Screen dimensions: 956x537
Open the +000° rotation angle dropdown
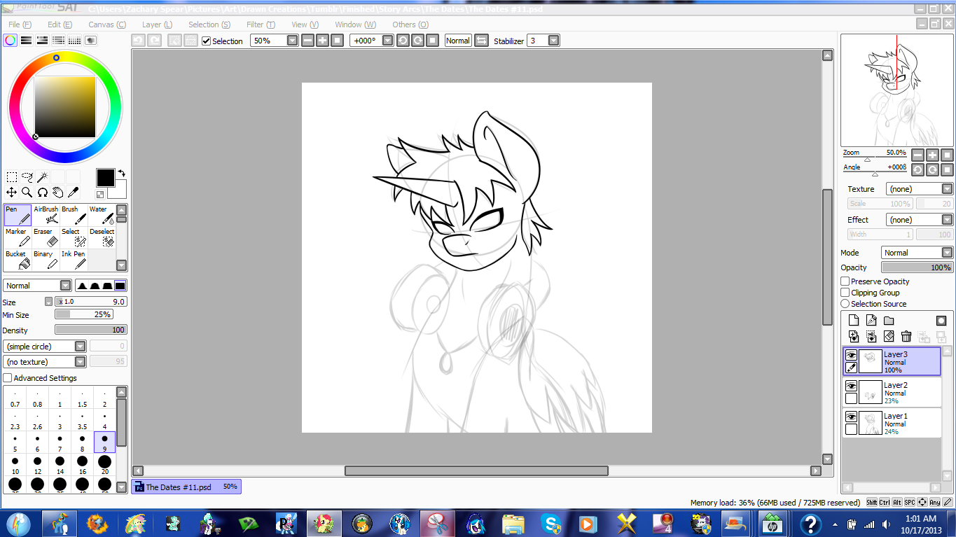387,41
